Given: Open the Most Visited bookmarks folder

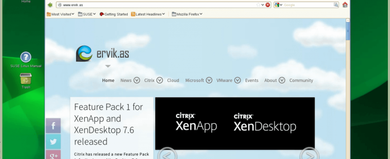Looking at the screenshot, I should tap(61, 14).
